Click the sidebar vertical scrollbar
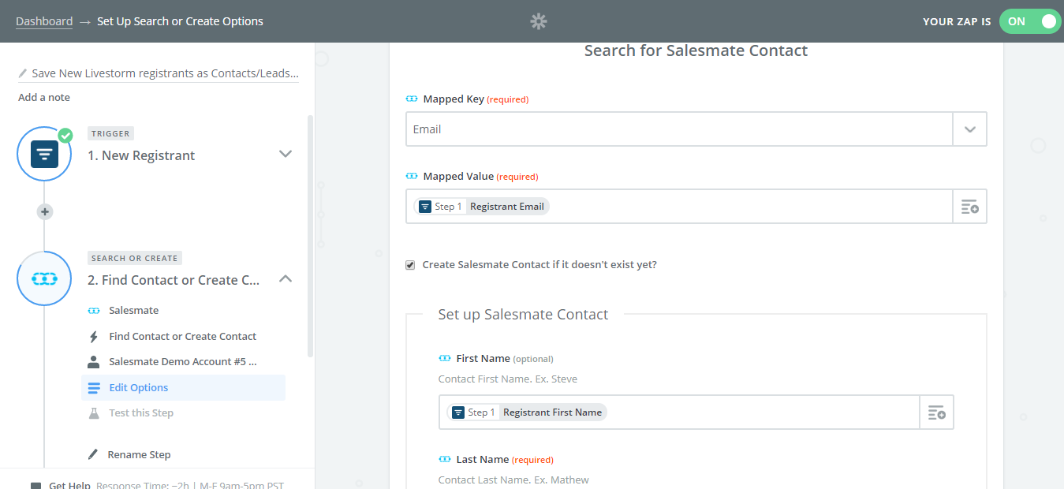 tap(310, 237)
